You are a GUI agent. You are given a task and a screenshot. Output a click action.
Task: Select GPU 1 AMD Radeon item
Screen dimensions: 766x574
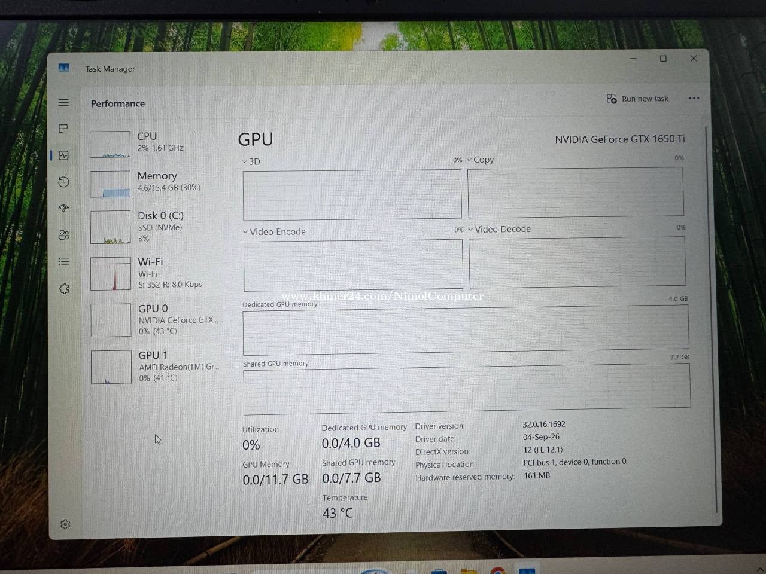(155, 367)
